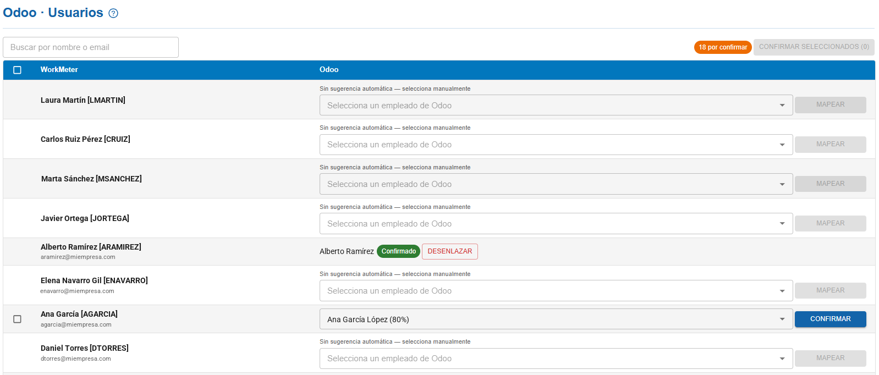Click the agarcia@miempresa.com email
Viewport: 879px width, 375px height.
pos(76,324)
